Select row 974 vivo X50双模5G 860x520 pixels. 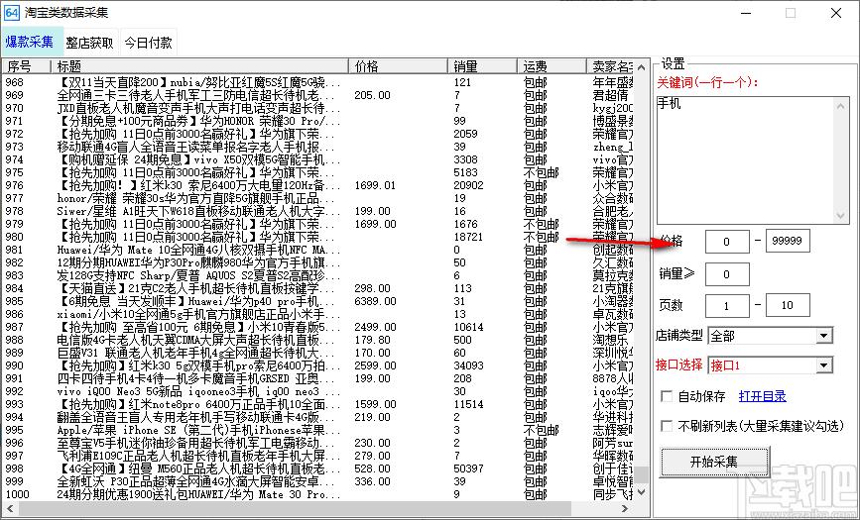pos(318,159)
